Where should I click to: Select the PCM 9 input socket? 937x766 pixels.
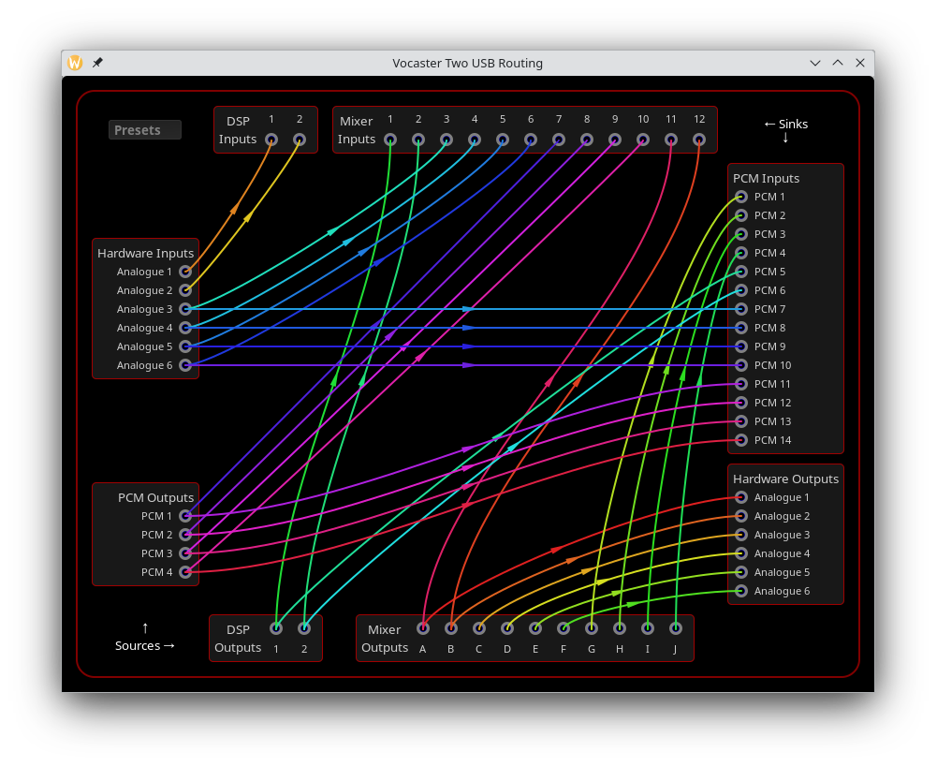(740, 346)
